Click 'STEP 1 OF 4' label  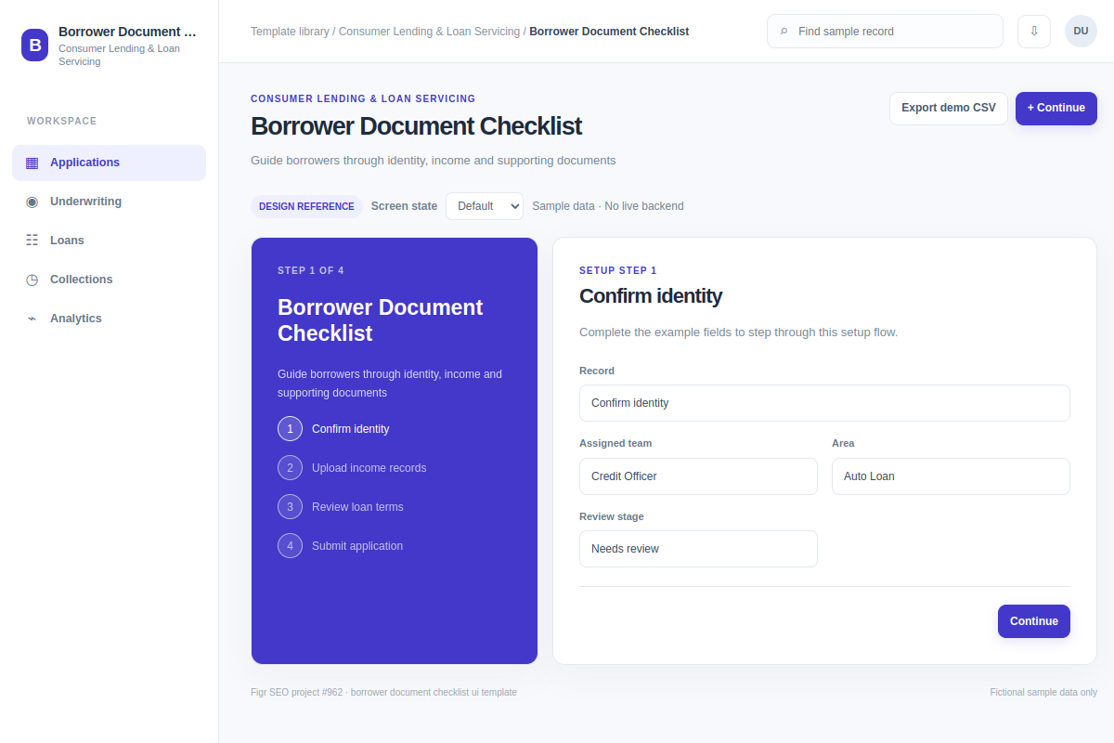click(x=311, y=271)
